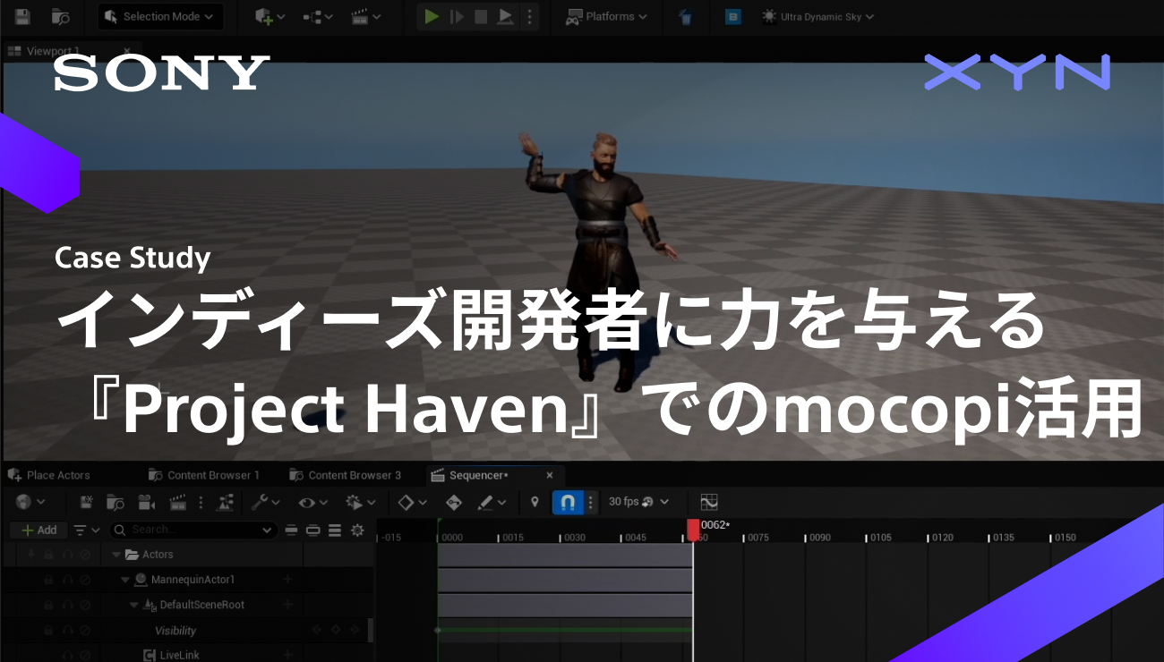Click the green Play button
Screen dimensions: 1164x662
tap(432, 16)
